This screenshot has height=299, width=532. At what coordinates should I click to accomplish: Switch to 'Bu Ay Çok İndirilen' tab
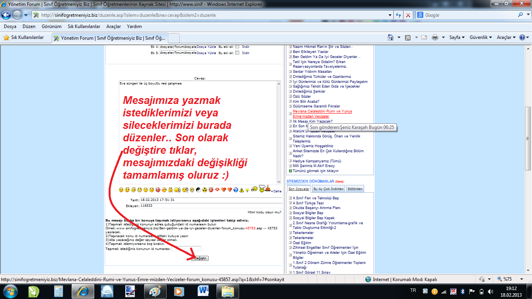[328, 189]
